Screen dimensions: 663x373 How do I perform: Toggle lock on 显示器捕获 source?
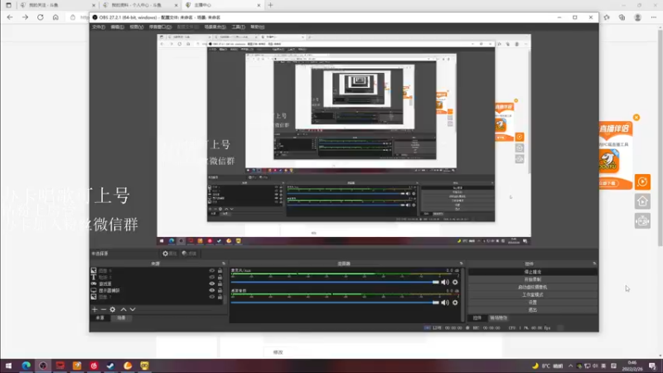tap(220, 291)
